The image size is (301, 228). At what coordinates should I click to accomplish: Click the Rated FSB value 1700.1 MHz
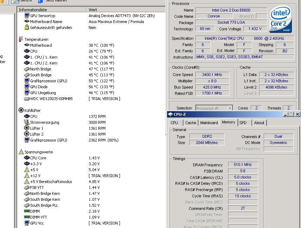[x=212, y=93]
